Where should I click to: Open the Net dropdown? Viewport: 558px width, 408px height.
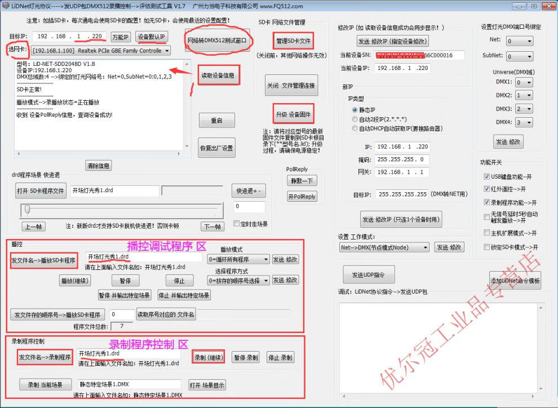(x=520, y=41)
